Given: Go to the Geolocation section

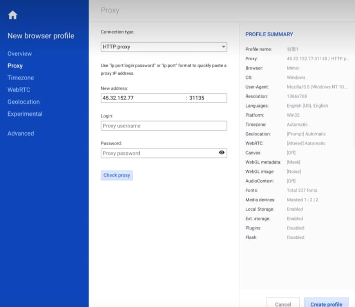Looking at the screenshot, I should 24,102.
